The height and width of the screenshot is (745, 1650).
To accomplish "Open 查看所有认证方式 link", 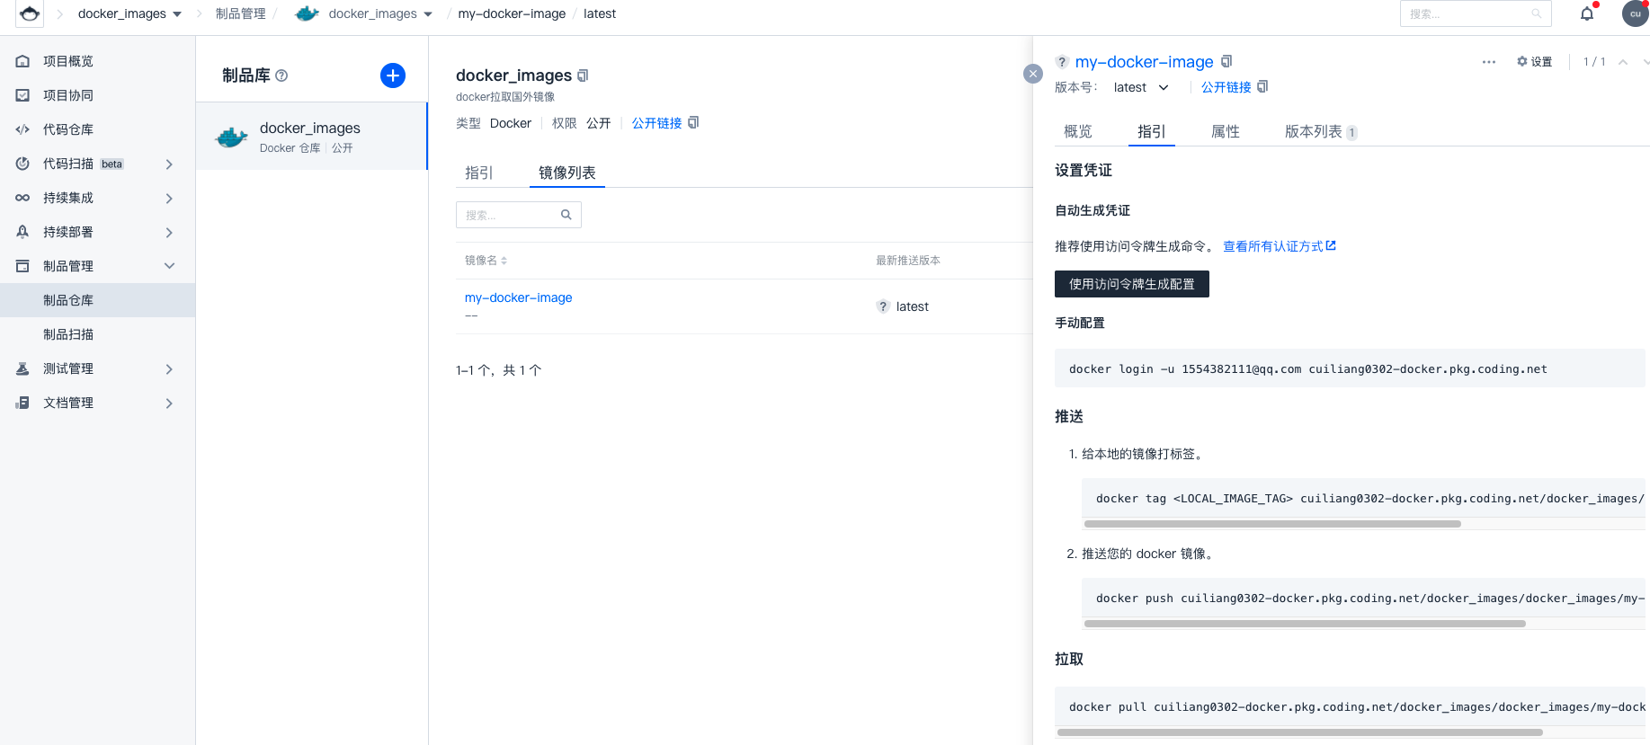I will (x=1280, y=246).
